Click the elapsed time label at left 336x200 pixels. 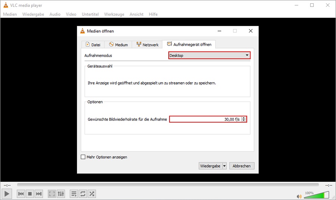coord(7,185)
